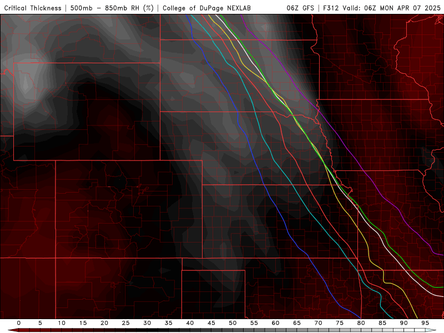Screen dimensions: 444x333
Task: Click the 80 label on the color scale
Action: coord(361,323)
